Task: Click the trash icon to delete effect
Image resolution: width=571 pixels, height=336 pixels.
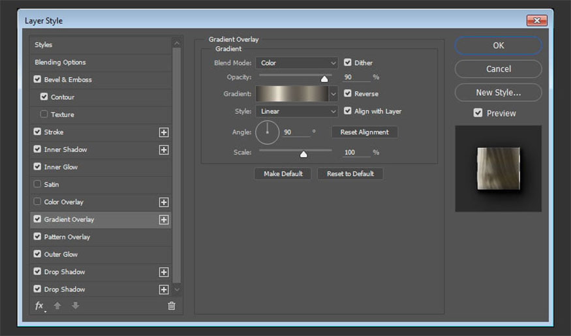Action: coord(172,305)
